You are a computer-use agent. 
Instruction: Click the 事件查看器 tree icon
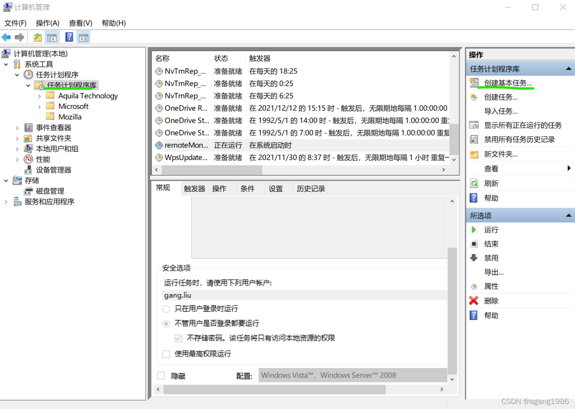tap(28, 128)
